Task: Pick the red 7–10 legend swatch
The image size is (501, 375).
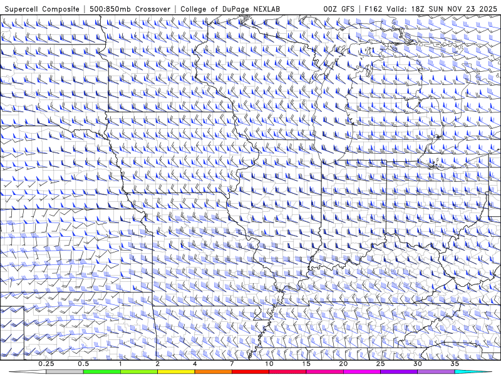Action: pos(250,372)
